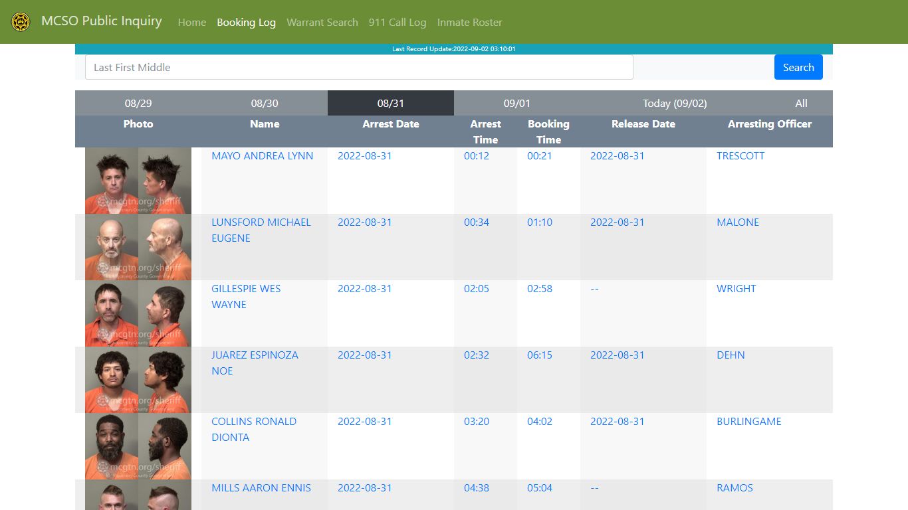Click the blue Search button

click(x=798, y=67)
